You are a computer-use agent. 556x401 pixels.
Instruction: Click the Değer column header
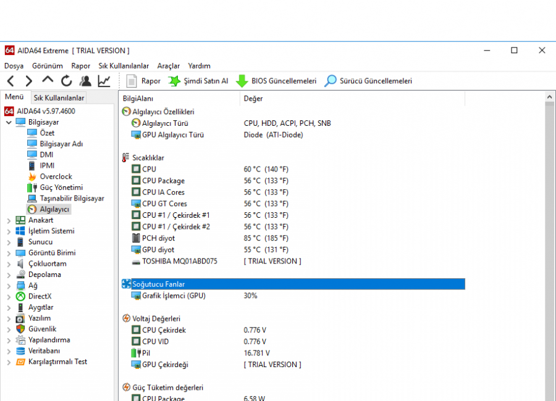[353, 99]
